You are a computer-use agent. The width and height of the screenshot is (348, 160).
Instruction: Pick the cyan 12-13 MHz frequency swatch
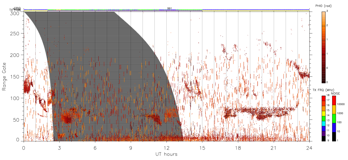[323, 123]
